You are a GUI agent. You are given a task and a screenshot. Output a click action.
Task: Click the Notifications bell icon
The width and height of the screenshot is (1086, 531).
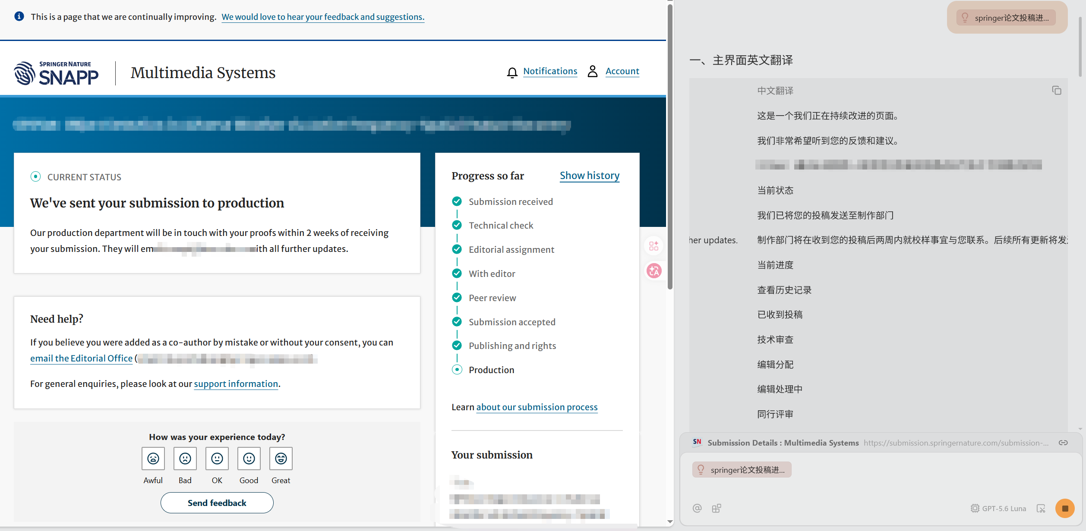tap(512, 72)
